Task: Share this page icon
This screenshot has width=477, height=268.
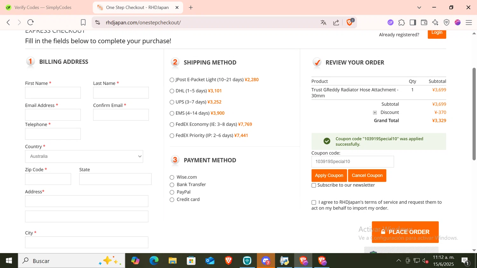Action: point(336,22)
